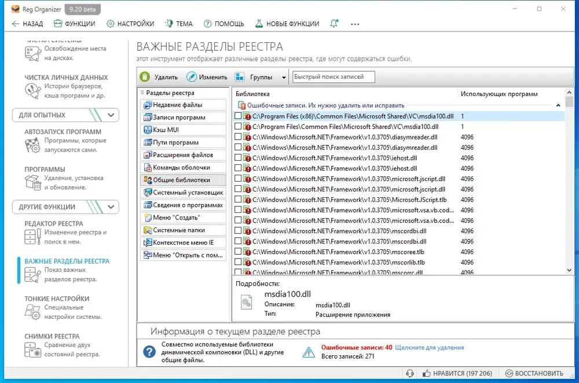
Task: Click the question mark info icon
Action: point(149,351)
